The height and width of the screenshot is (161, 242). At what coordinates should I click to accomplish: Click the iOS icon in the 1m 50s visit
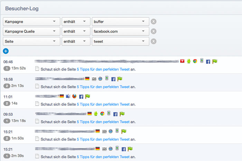tap(104, 131)
